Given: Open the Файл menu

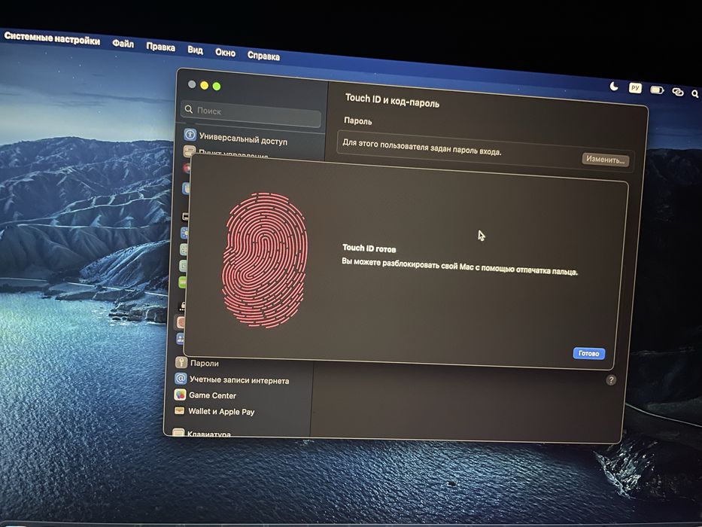Looking at the screenshot, I should click(123, 44).
